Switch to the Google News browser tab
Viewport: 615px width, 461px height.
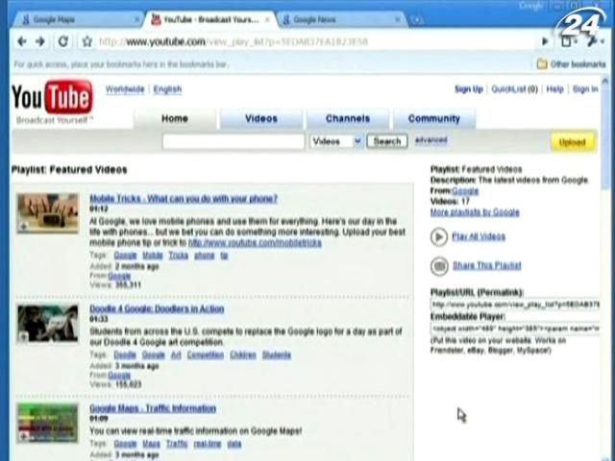click(341, 19)
